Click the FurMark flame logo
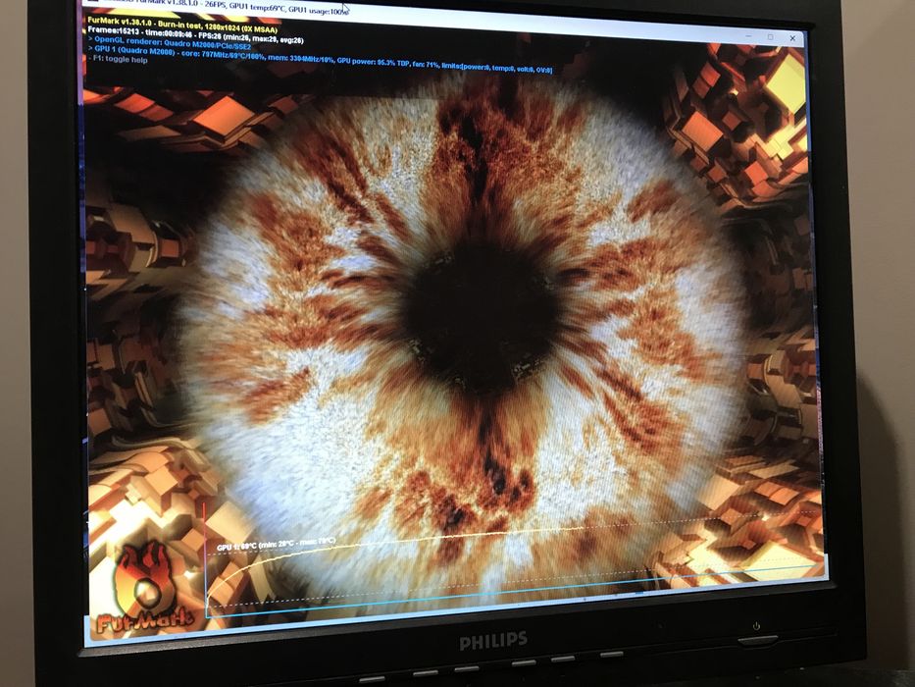The height and width of the screenshot is (687, 915). 145,589
